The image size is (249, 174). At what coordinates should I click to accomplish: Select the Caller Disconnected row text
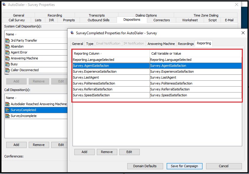(25, 70)
